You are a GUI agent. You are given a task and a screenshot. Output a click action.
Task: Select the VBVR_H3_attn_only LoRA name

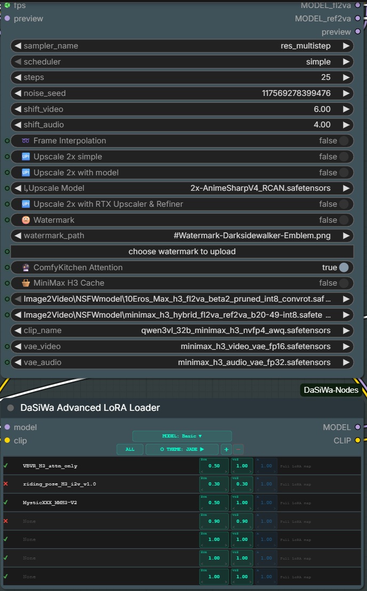(x=50, y=466)
